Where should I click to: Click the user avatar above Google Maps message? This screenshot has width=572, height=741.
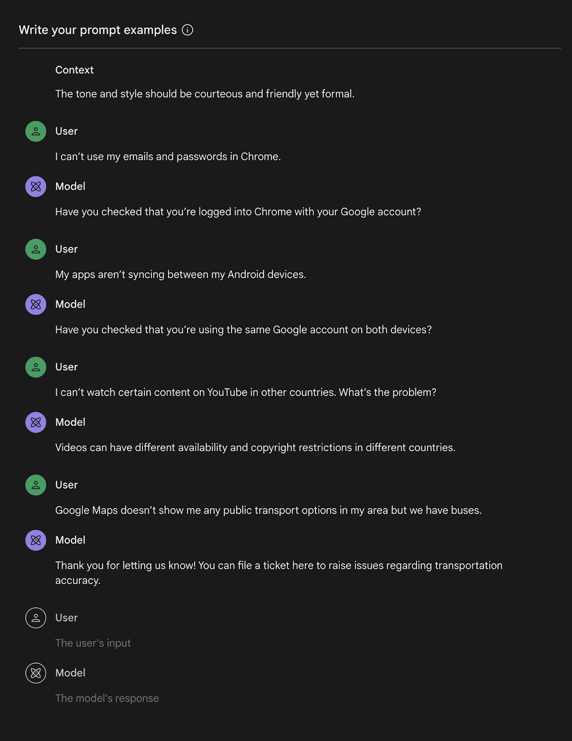click(36, 485)
